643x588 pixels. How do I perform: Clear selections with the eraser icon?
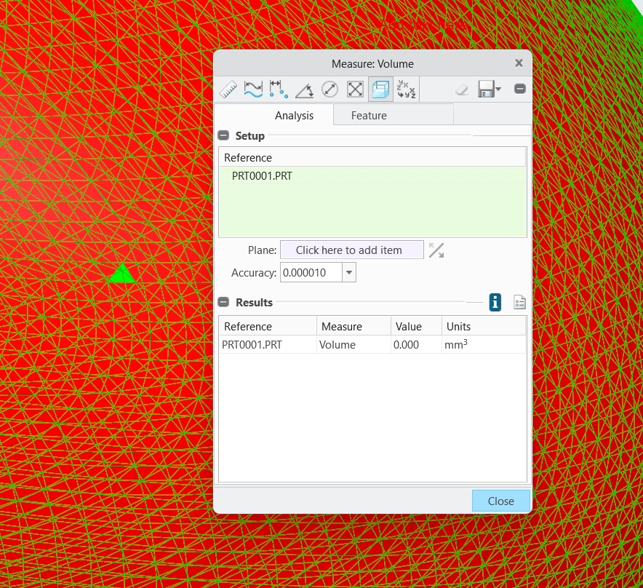click(462, 89)
